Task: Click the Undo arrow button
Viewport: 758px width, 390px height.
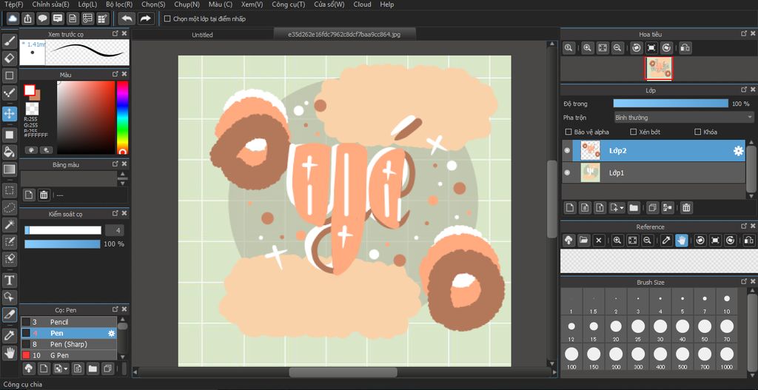Action: 127,19
